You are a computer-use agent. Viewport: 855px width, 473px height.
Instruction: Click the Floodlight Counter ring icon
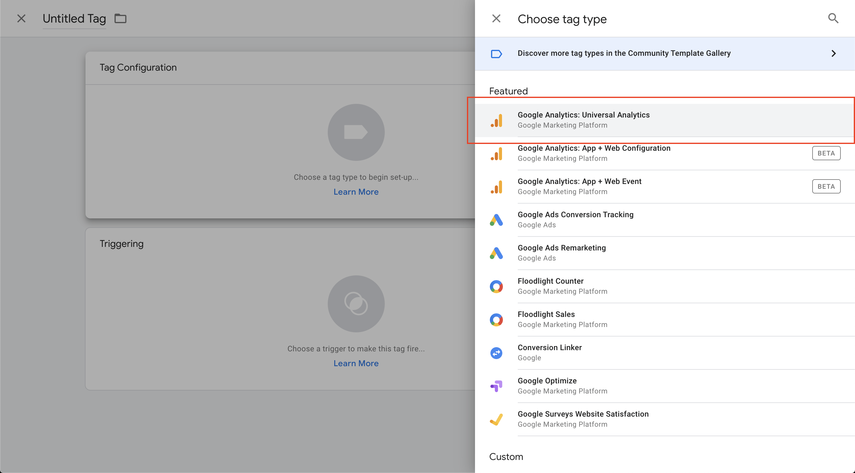coord(496,286)
